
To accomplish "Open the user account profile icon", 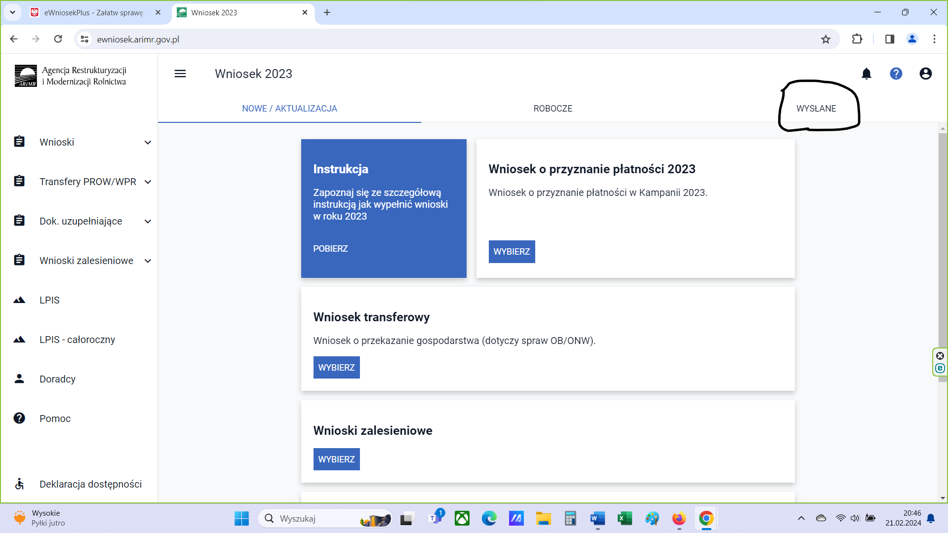I will (x=925, y=74).
